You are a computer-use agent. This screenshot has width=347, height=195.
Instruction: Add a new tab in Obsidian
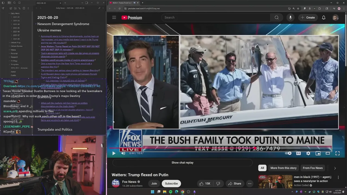[x=65, y=3]
